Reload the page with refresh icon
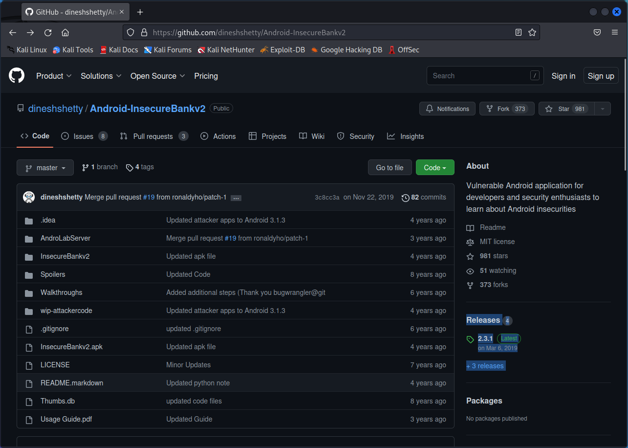 [x=48, y=32]
